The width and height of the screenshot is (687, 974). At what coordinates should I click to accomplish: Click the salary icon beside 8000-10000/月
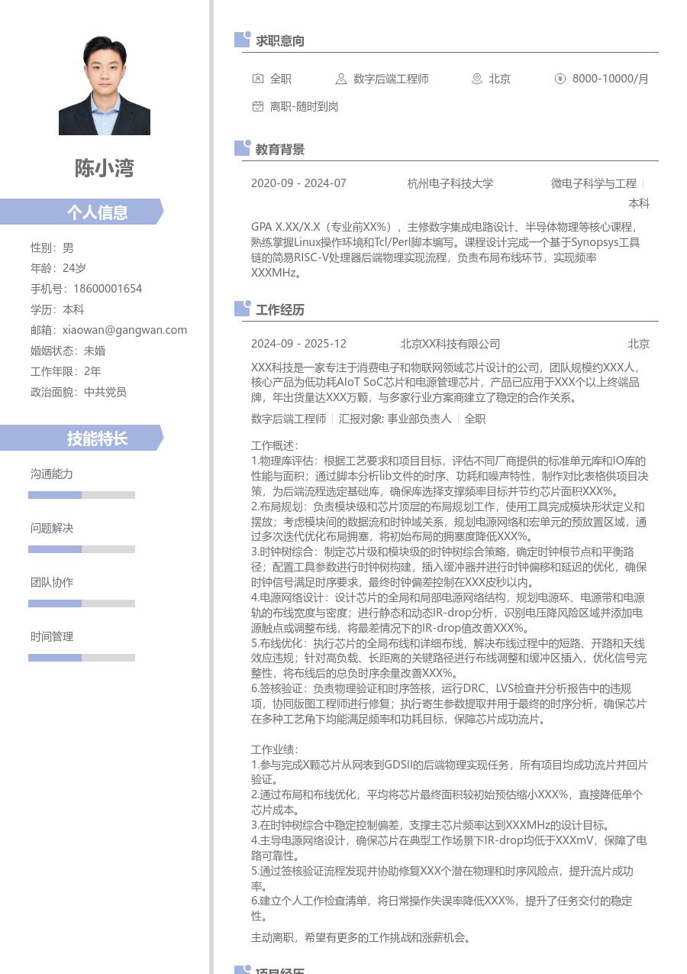560,79
